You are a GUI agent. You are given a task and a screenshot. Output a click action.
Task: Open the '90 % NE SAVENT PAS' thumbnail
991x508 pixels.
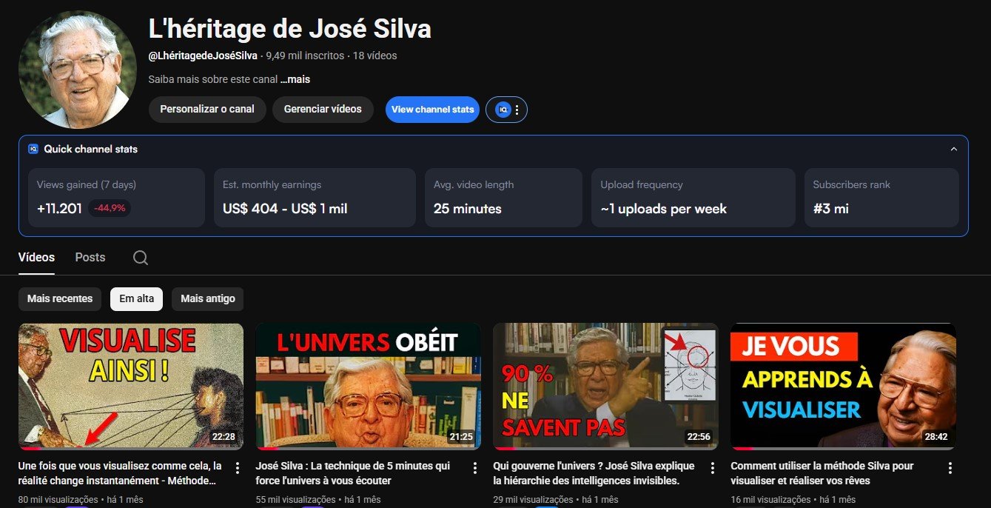[606, 386]
